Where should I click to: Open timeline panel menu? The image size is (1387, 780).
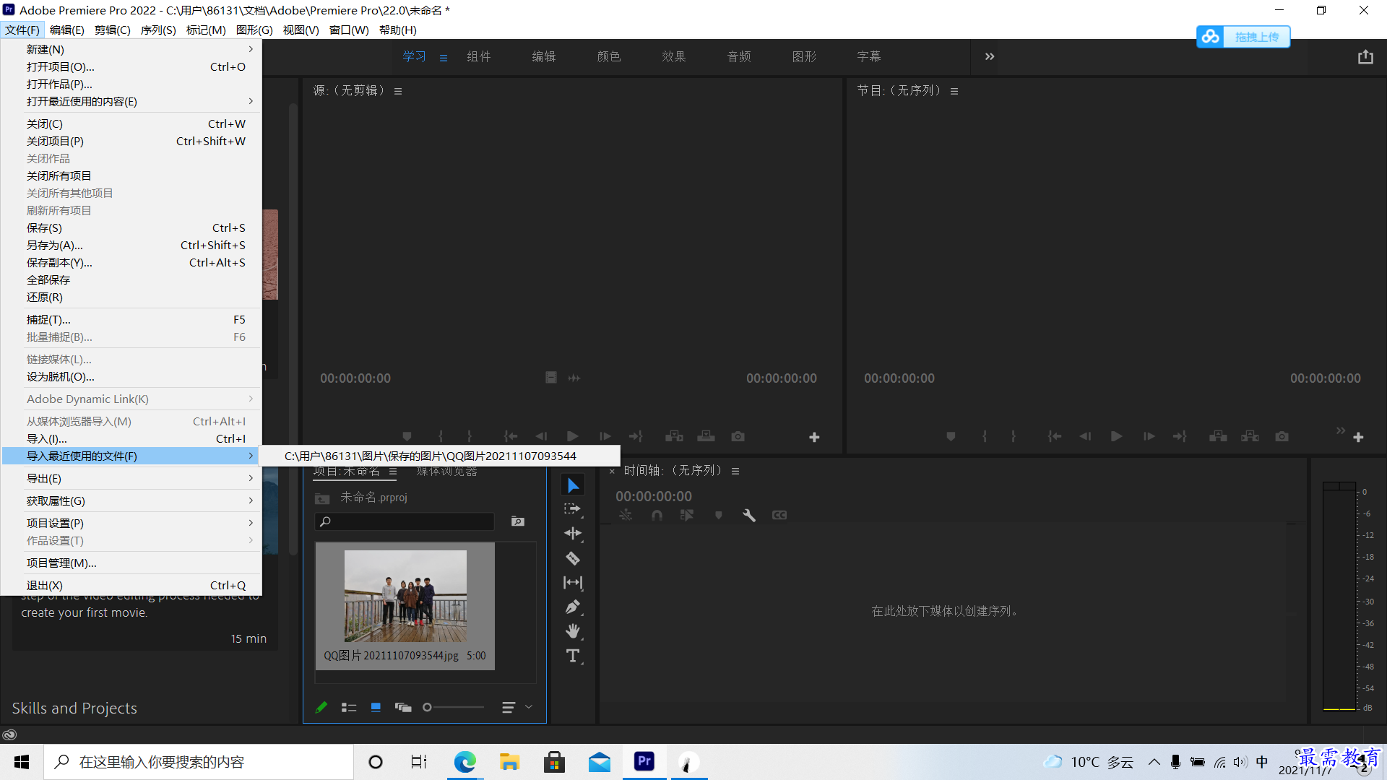[735, 471]
